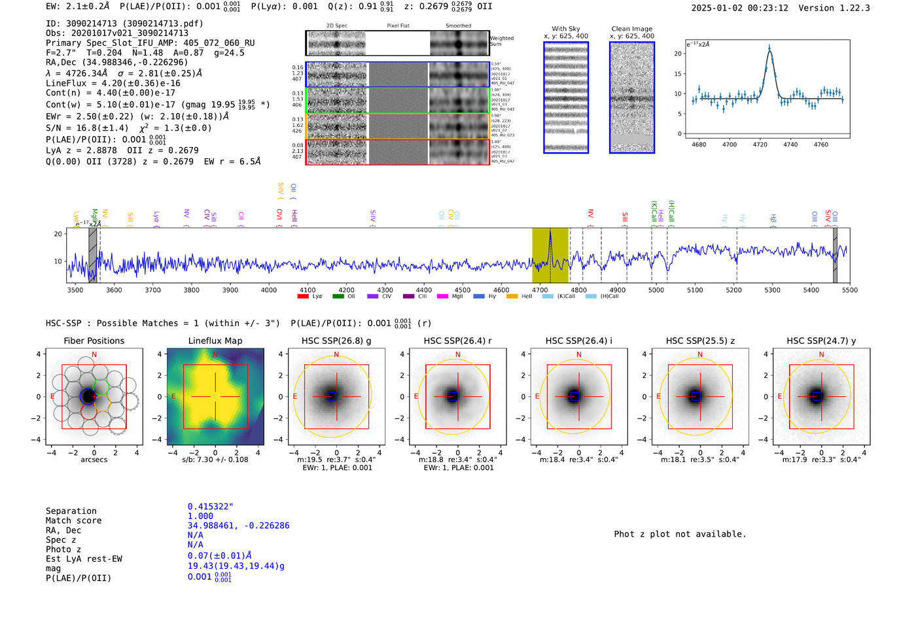Screen dimensions: 916x623
Task: Select the HSC SSP(24.7) y cutout
Action: [821, 397]
